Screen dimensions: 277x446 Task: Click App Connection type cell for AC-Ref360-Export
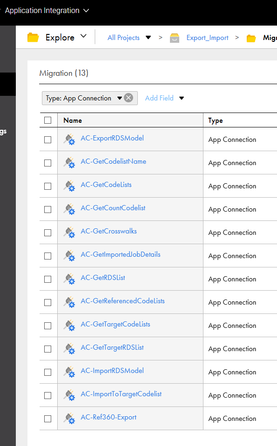(232, 419)
